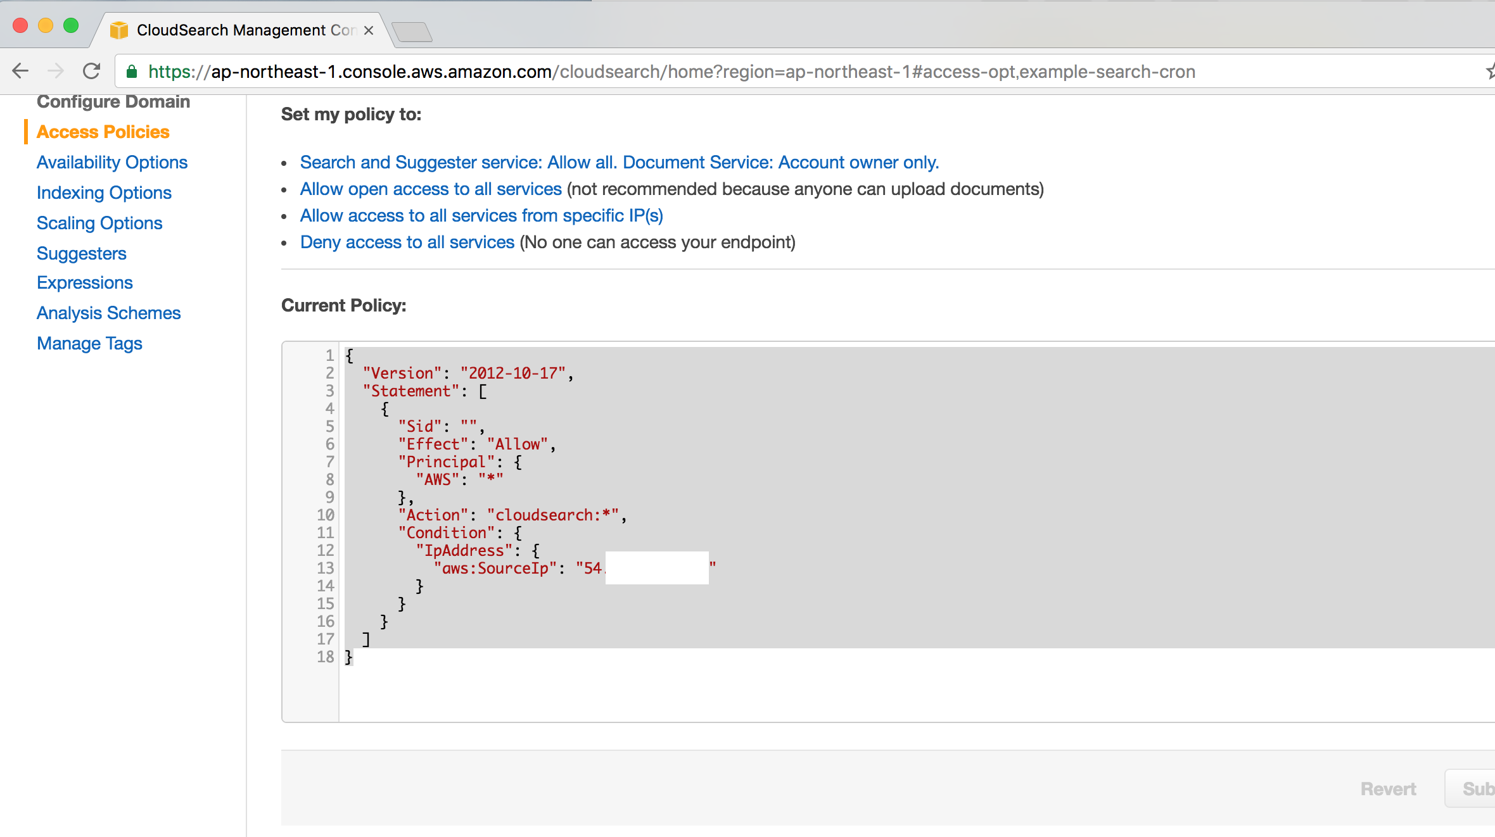The height and width of the screenshot is (837, 1495).
Task: Click the Access Policies sidebar icon
Action: click(x=103, y=131)
